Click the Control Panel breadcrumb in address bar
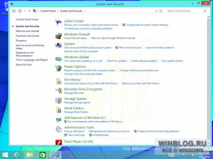 [48, 11]
